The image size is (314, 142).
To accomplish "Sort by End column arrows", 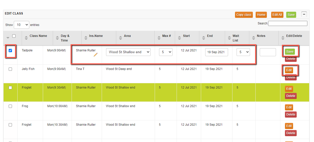I will point(204,38).
